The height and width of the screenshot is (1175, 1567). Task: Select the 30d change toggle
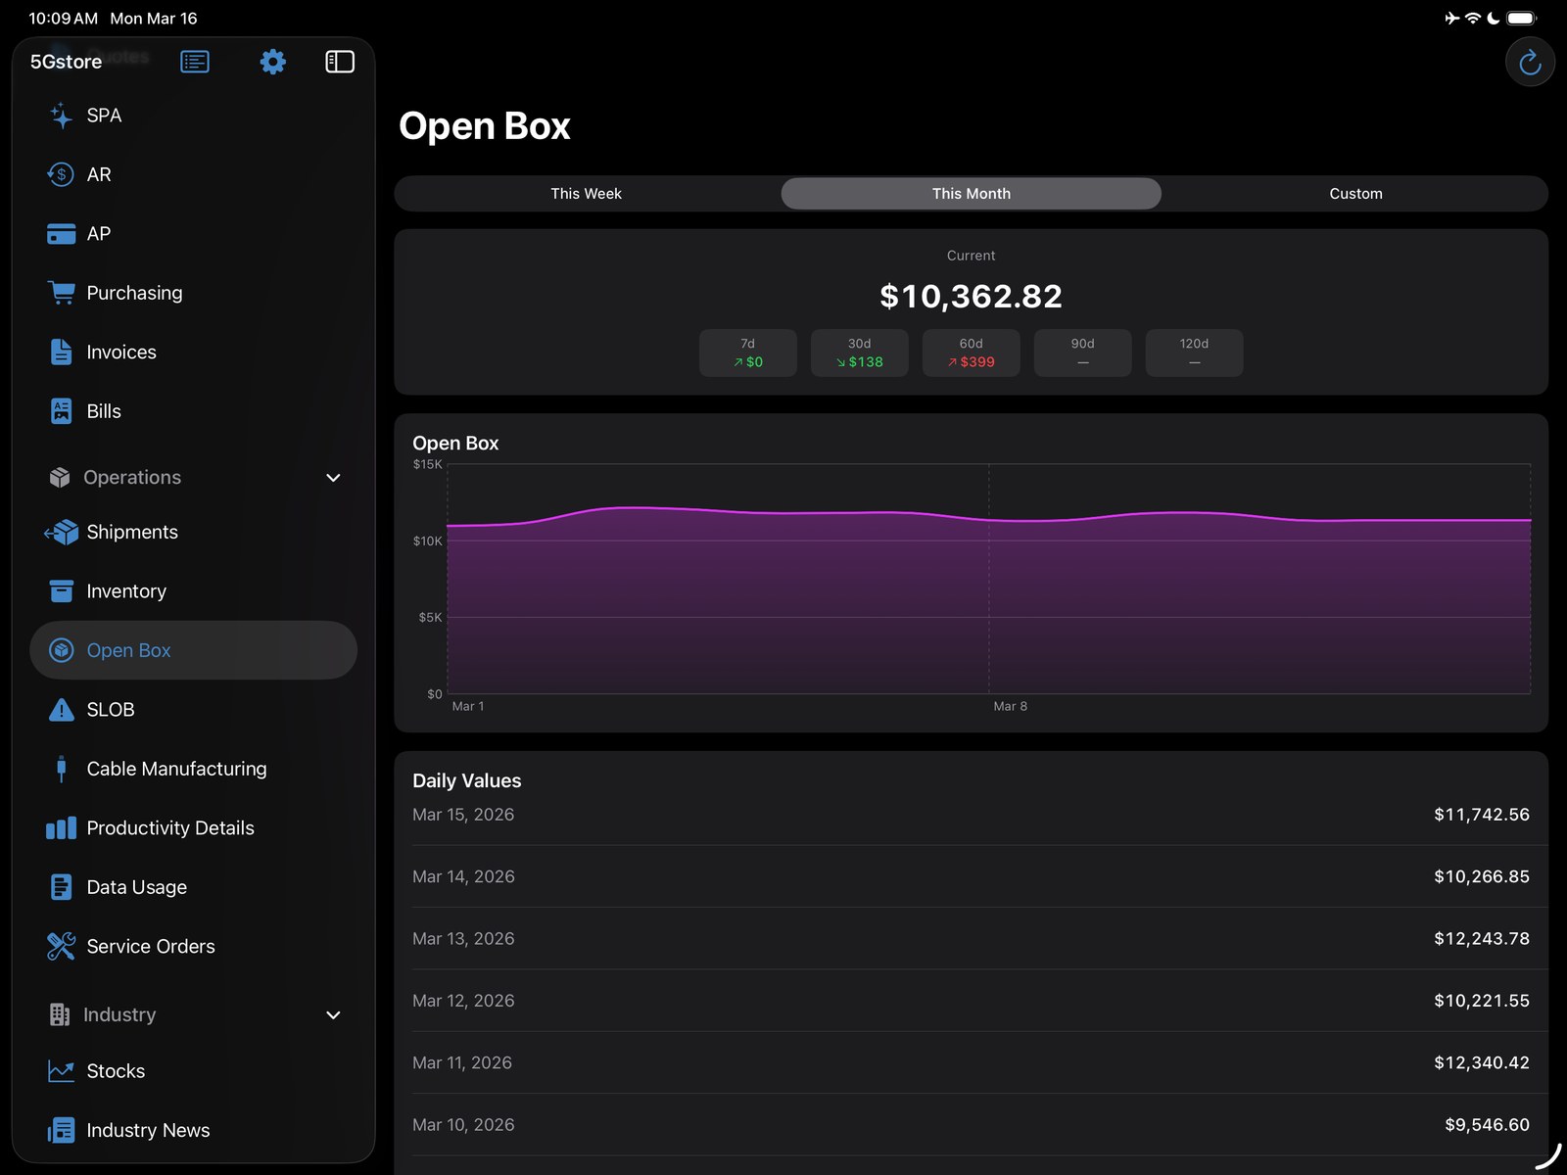(x=859, y=352)
